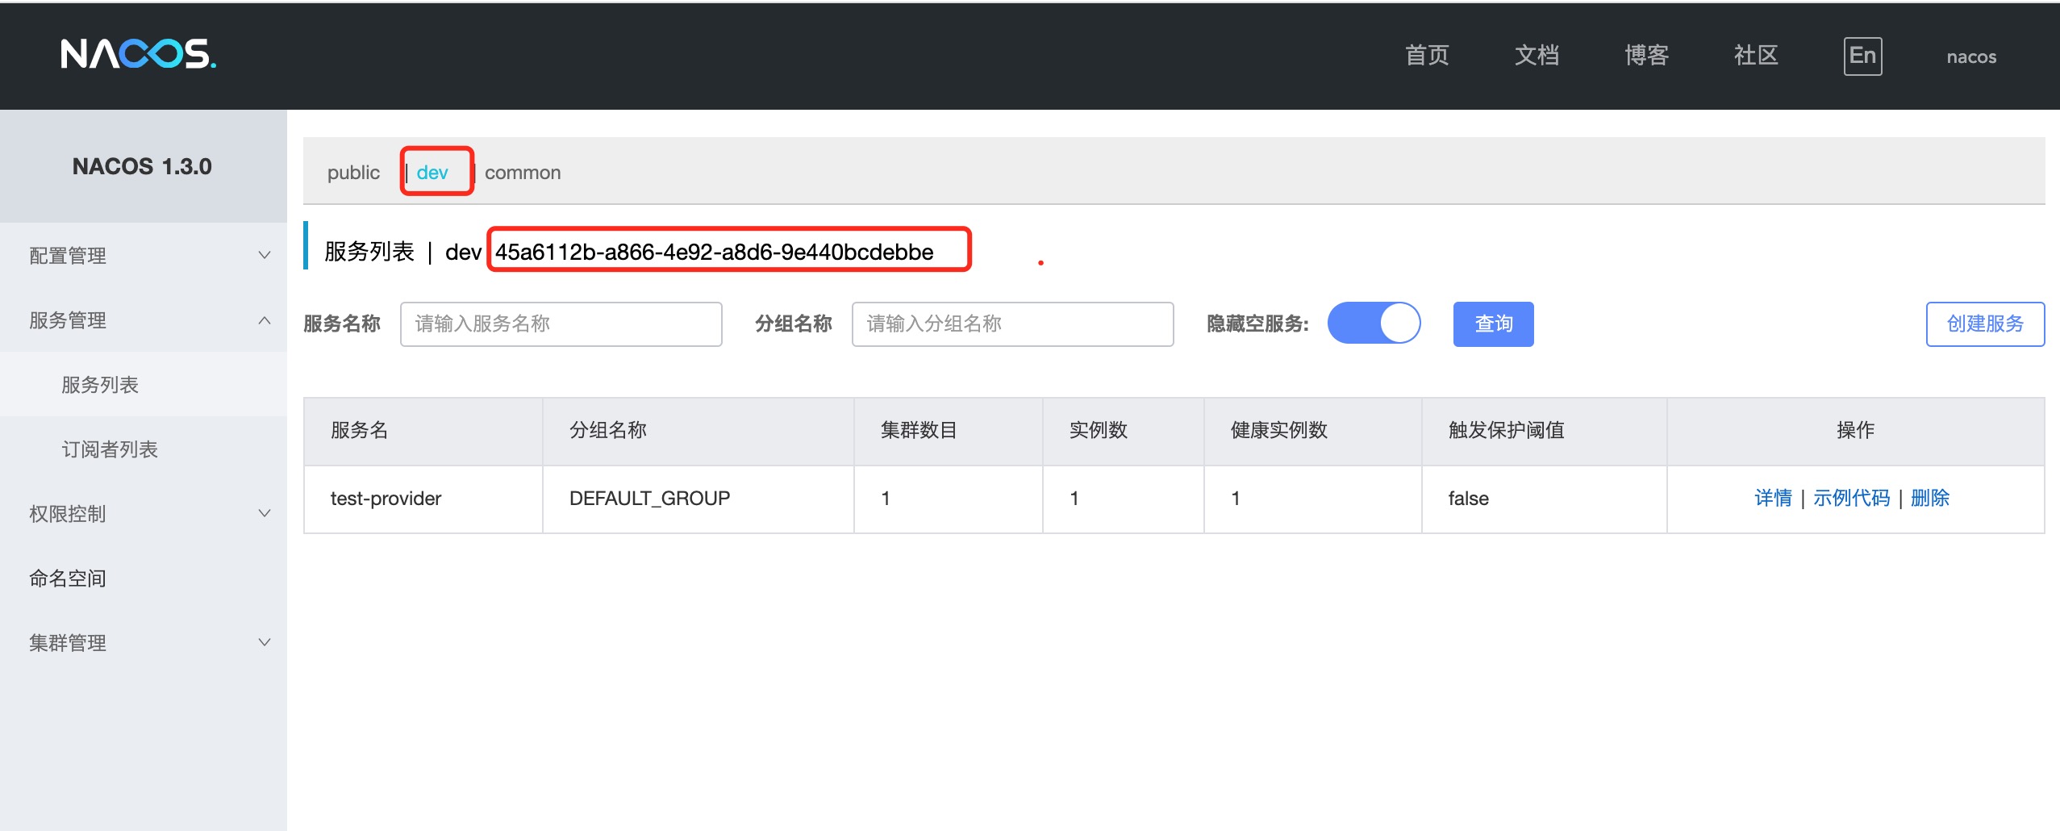Select the dev namespace tab
2060x831 pixels.
432,173
